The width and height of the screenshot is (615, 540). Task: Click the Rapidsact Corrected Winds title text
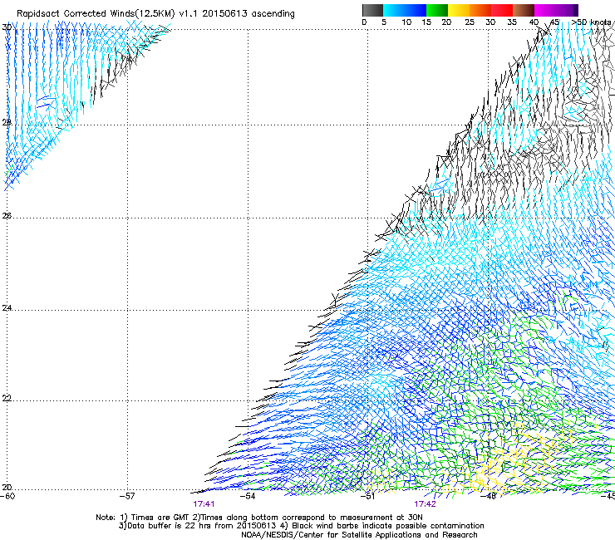[155, 13]
